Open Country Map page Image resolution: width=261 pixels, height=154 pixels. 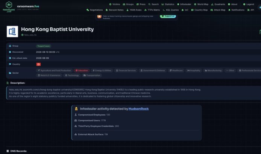[x=199, y=10]
